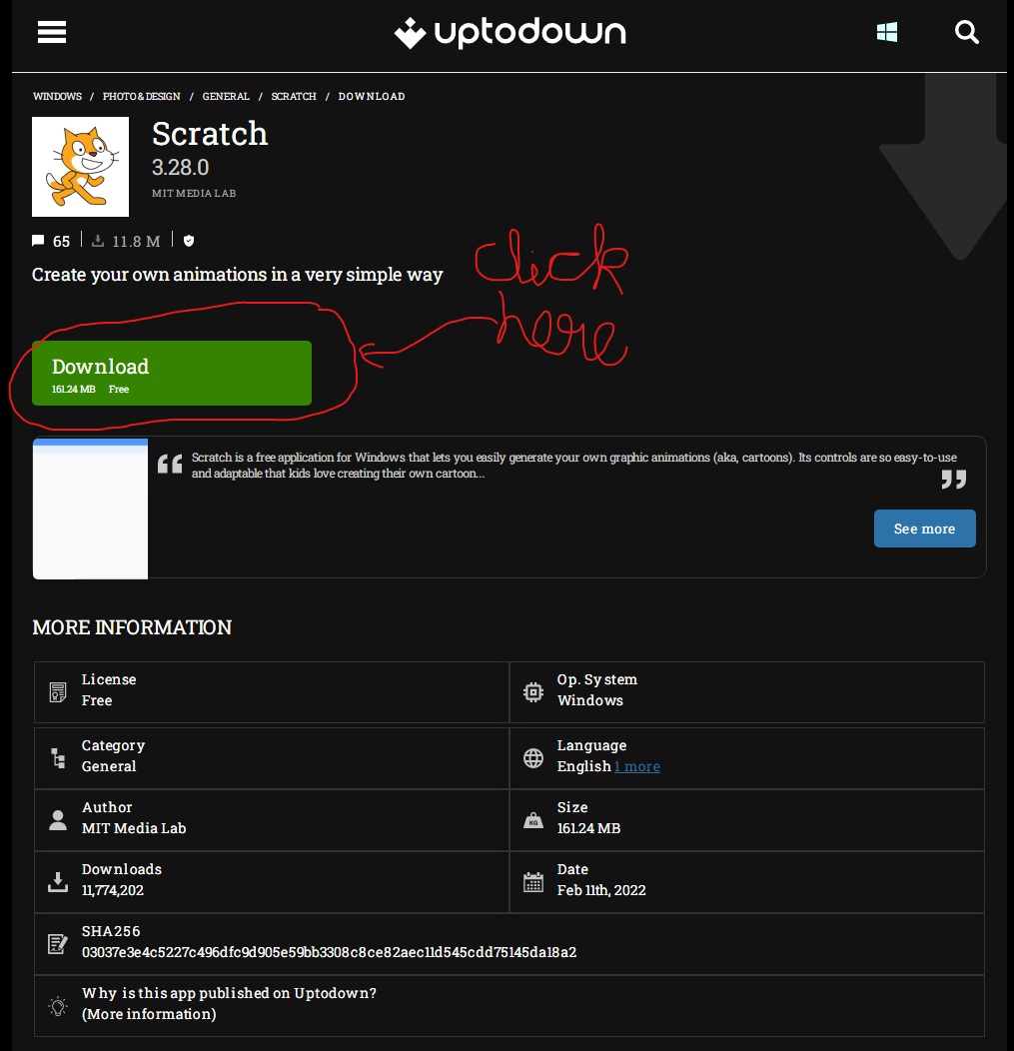Screen dimensions: 1014x1051
Task: Click the Scratch cat app icon
Action: (81, 166)
